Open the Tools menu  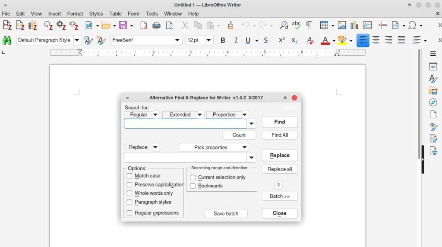[x=152, y=13]
